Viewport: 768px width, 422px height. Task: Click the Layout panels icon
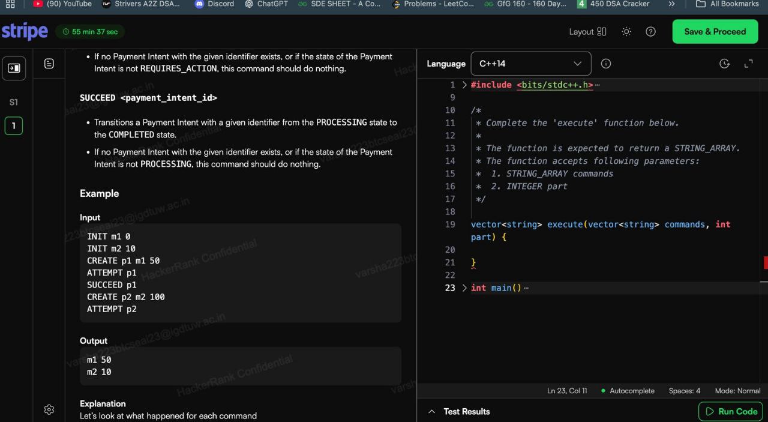point(602,32)
